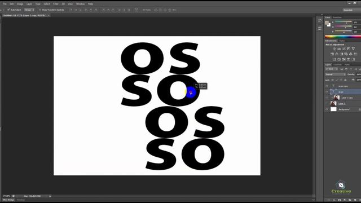361x203 pixels.
Task: Add a Black & White adjustment
Action: click(341, 54)
